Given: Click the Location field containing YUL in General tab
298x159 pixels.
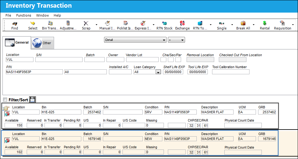Looking at the screenshot, I should click(x=20, y=60).
